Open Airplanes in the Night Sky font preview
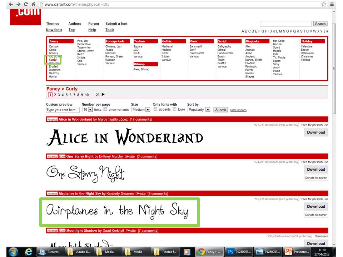 117,211
